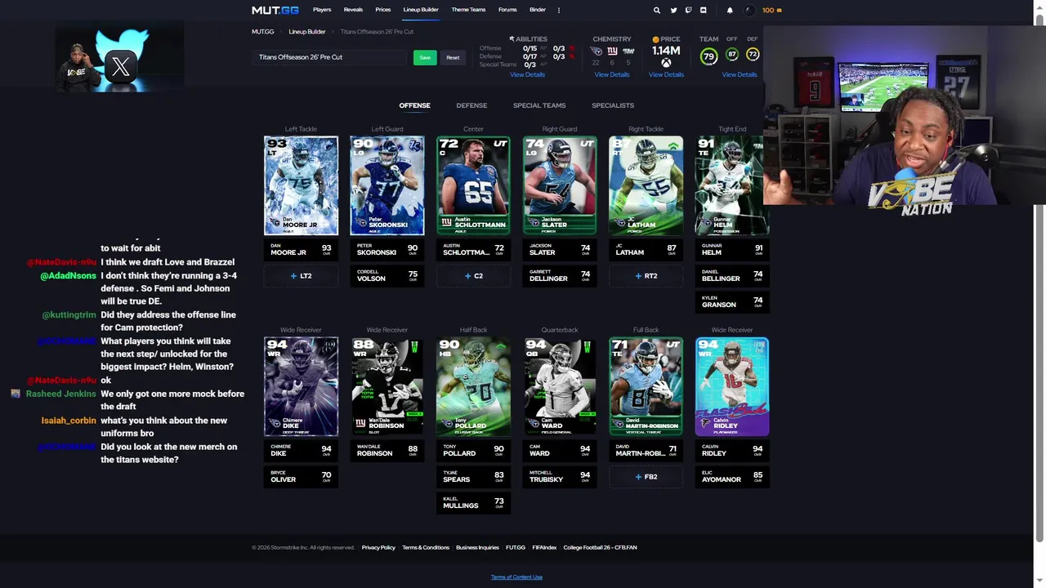Open Peter Skoronski left guard card
The image size is (1046, 588).
(387, 185)
